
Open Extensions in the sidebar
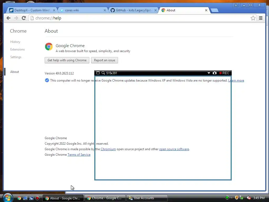[x=17, y=49]
